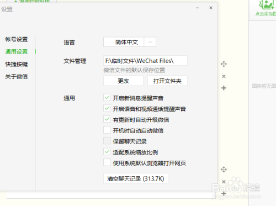Open 快捷按键 settings
This screenshot has height=206, width=276.
(17, 64)
